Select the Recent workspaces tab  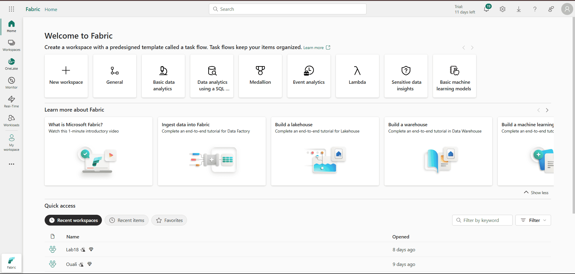73,220
